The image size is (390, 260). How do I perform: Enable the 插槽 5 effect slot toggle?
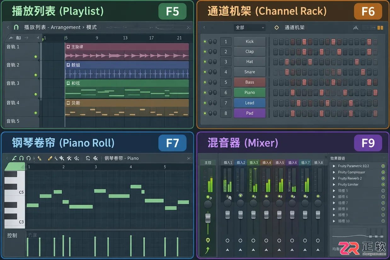(383, 191)
